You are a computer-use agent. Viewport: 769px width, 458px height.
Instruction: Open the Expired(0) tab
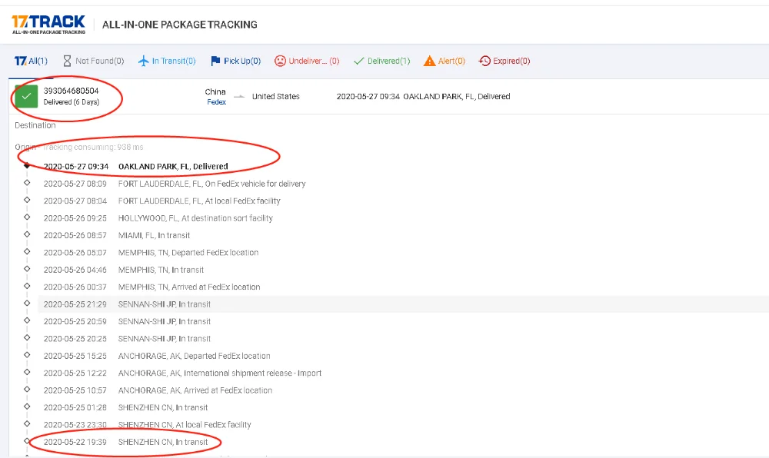pyautogui.click(x=504, y=61)
